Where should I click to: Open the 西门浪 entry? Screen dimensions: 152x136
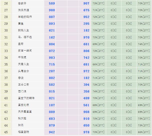click(22, 91)
